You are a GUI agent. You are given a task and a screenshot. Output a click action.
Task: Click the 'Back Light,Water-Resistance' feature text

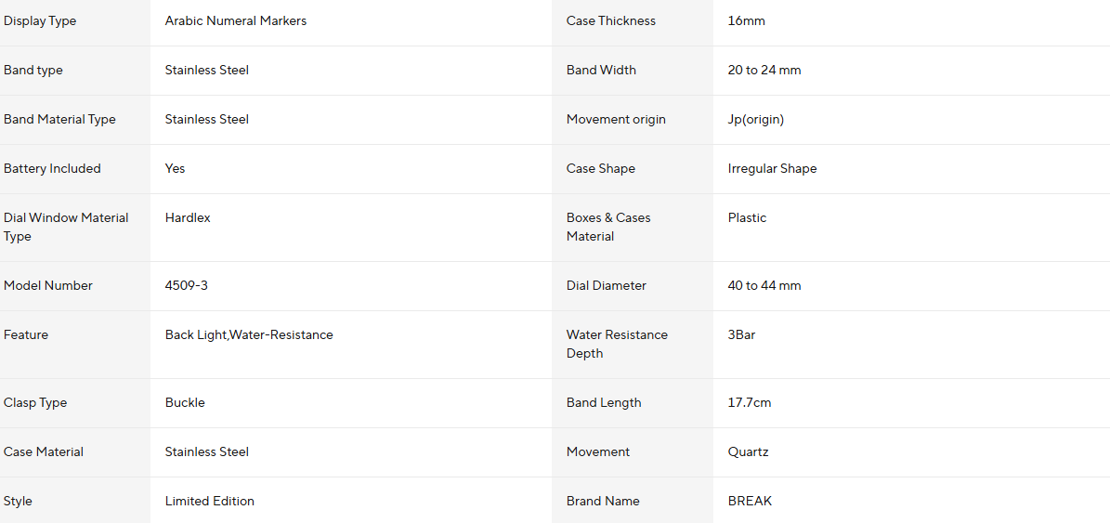tap(249, 334)
